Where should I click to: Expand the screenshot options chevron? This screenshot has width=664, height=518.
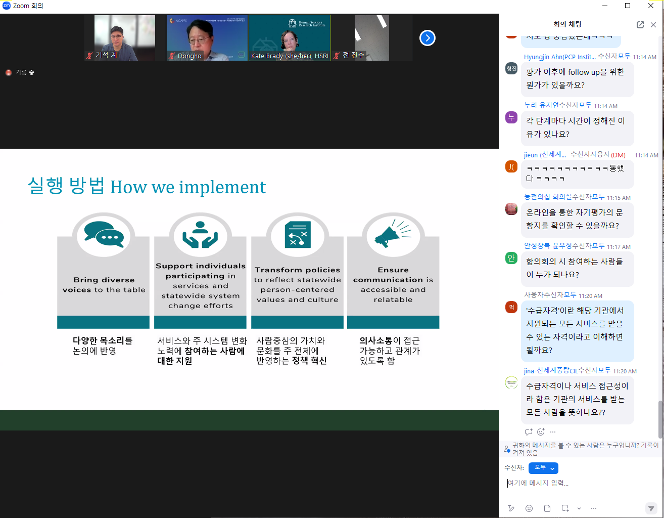(x=579, y=508)
